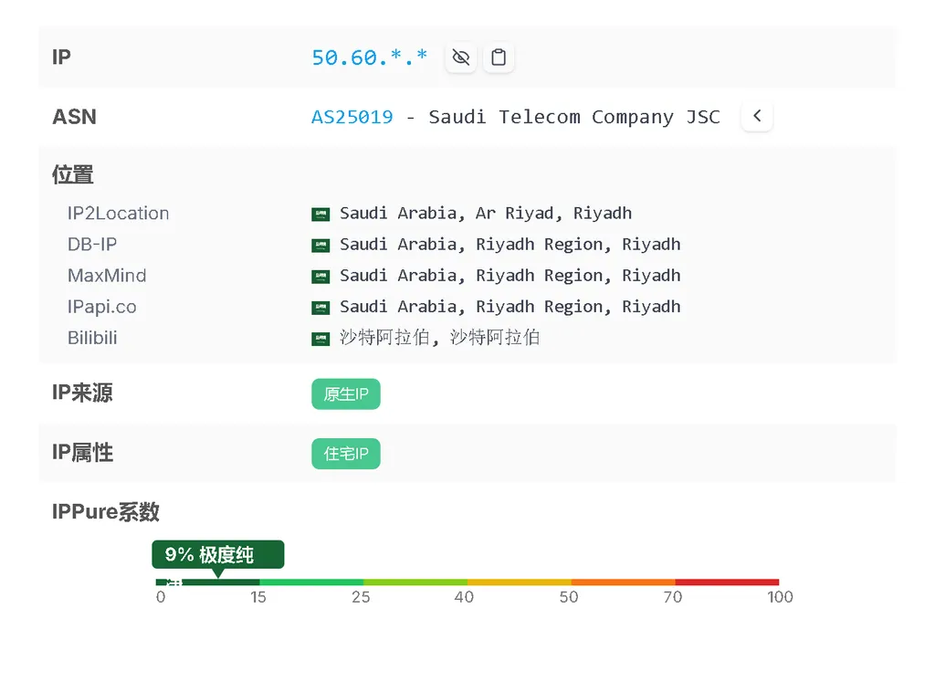Click the 住宅IP property badge

pyautogui.click(x=346, y=454)
